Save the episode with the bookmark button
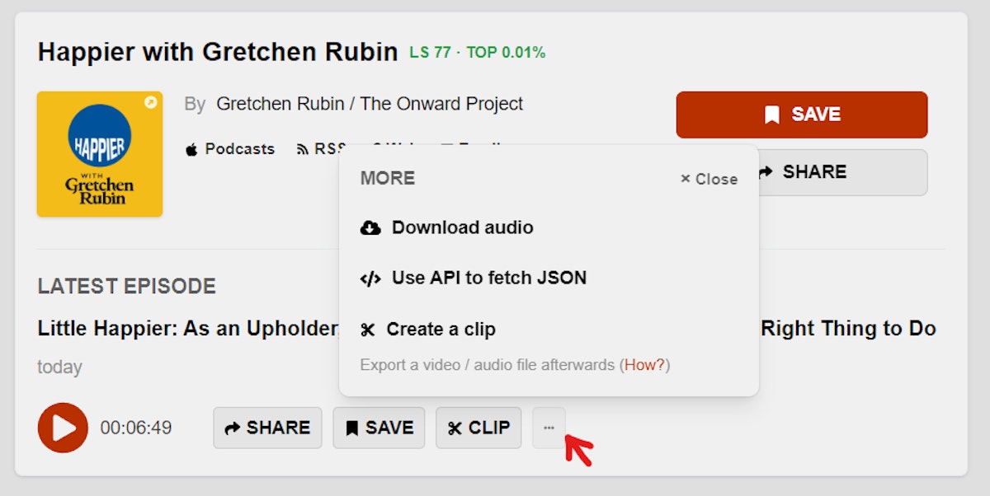 point(379,428)
